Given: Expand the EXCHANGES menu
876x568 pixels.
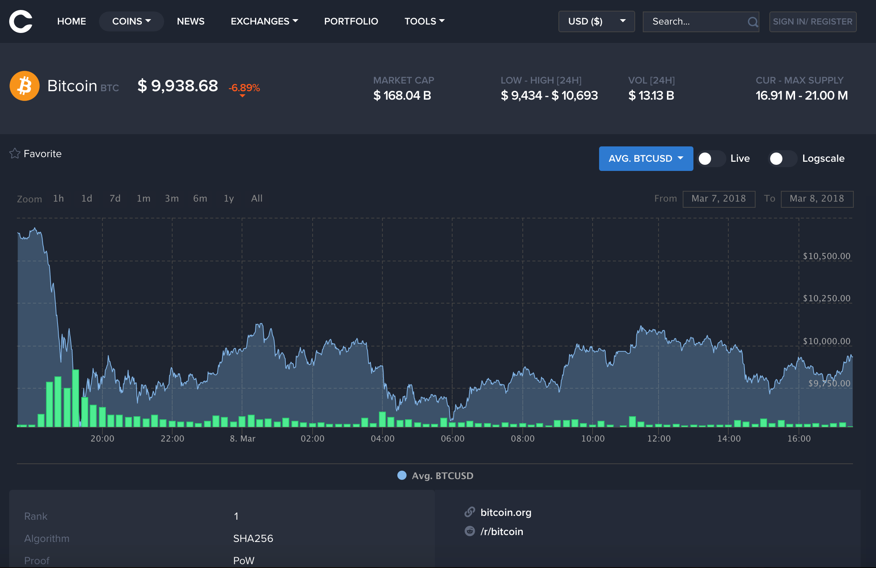Looking at the screenshot, I should 264,21.
